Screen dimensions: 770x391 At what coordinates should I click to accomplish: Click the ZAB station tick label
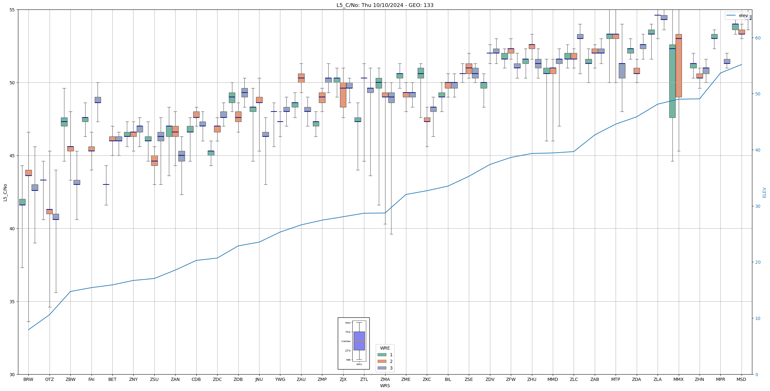595,379
